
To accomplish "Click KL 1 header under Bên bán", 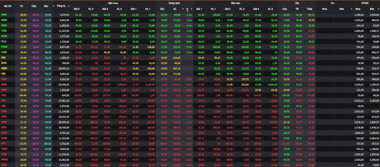I will pyautogui.click(x=213, y=9).
